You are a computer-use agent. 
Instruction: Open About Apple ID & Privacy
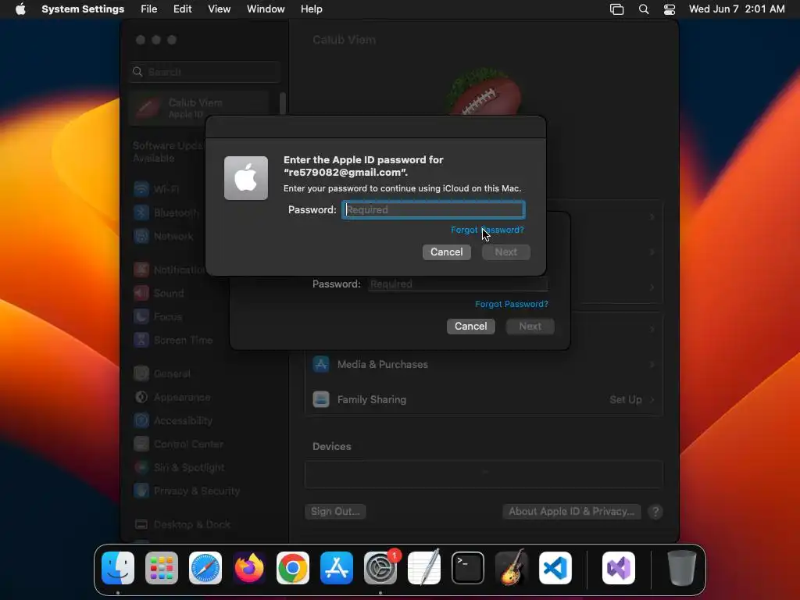click(x=571, y=511)
